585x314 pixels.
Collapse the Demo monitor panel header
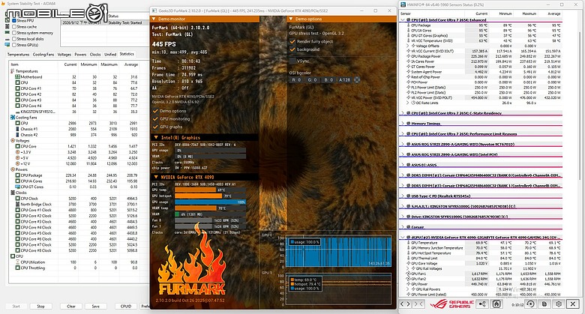tap(154, 19)
